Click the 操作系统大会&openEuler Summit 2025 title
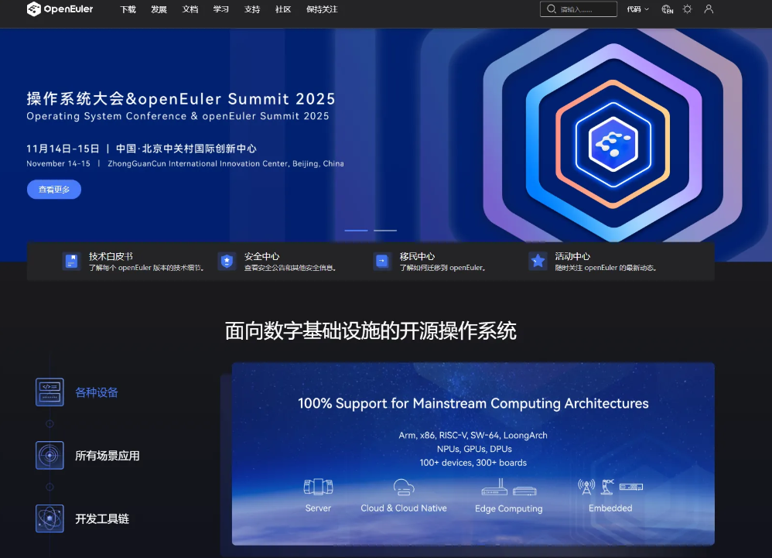This screenshot has height=558, width=772. [x=181, y=99]
